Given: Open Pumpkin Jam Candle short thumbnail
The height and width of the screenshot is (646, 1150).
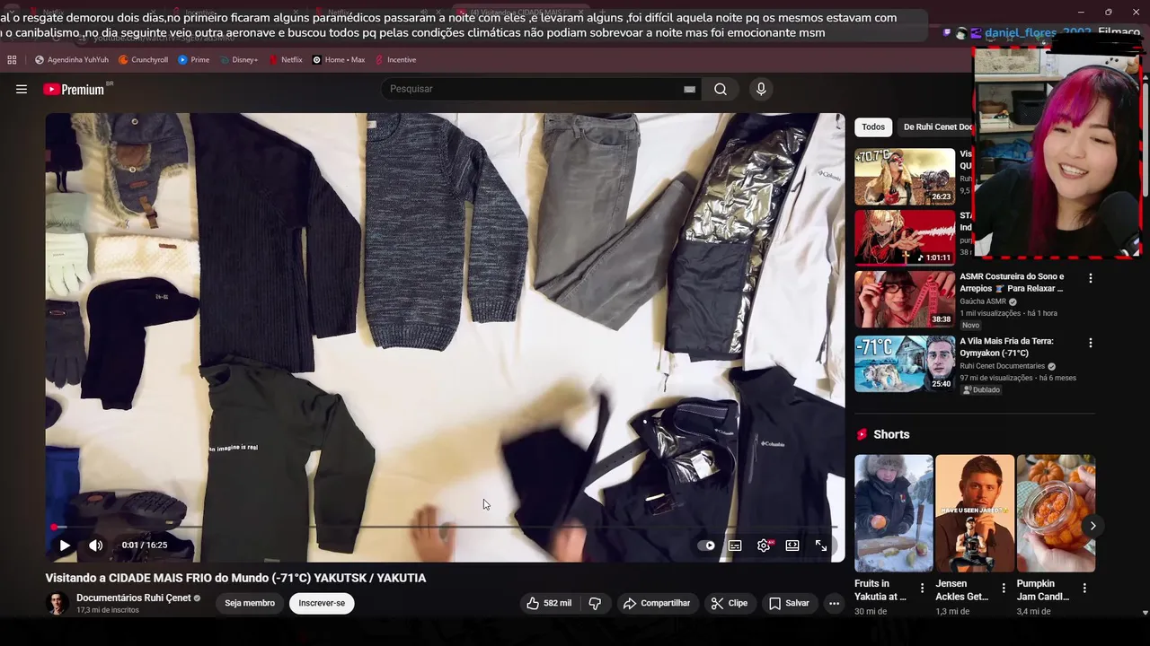Looking at the screenshot, I should pyautogui.click(x=1056, y=513).
